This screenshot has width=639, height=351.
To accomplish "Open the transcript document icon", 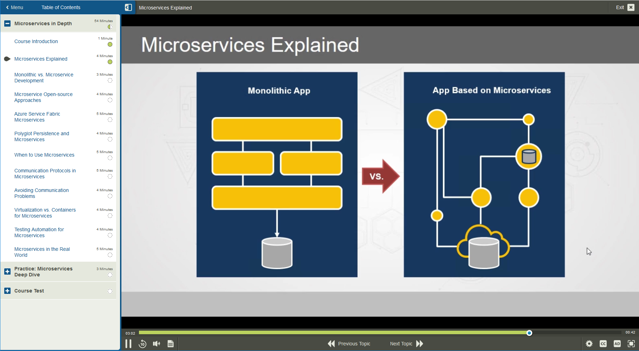I will 171,344.
